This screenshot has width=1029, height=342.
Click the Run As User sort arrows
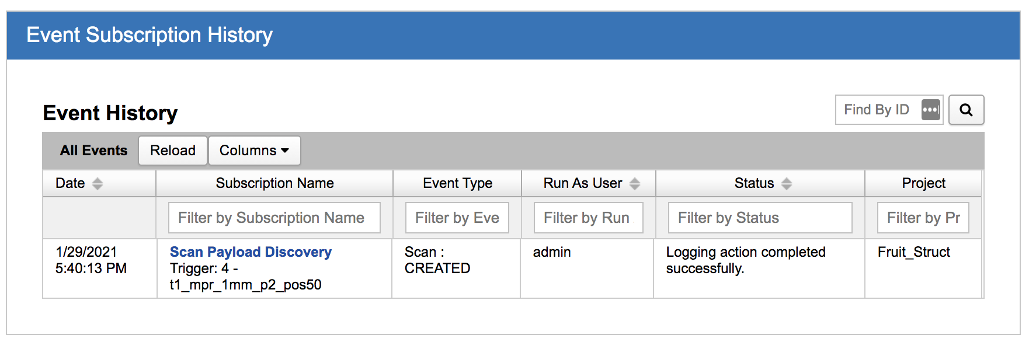click(635, 184)
